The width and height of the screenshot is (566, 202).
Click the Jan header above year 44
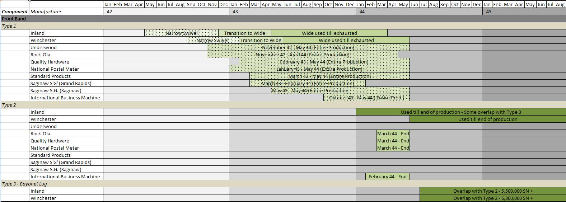tap(360, 4)
